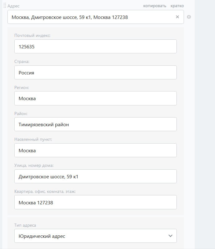The image size is (215, 249).
Task: Click the Улица, номер дома field
Action: (95, 176)
